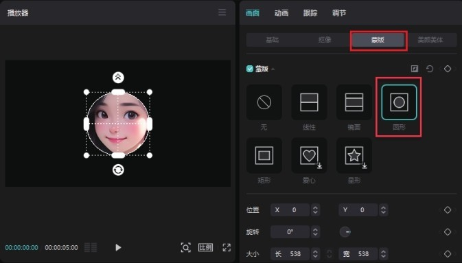This screenshot has width=462, height=263.
Task: Click the mask top-right corner handle
Action: tap(150, 92)
